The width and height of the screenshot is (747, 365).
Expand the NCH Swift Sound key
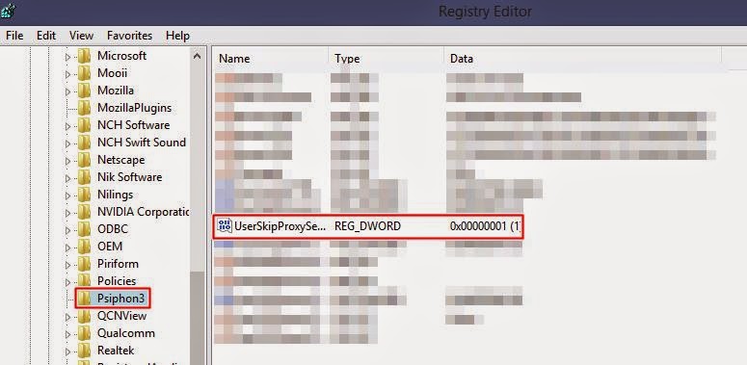[67, 143]
